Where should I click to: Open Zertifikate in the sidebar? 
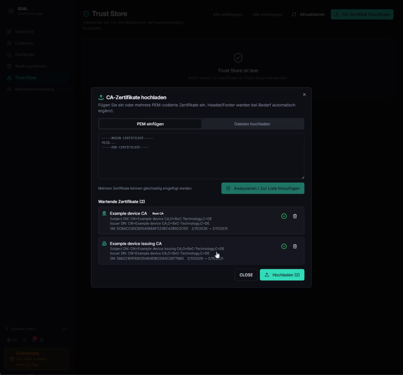coord(25,55)
